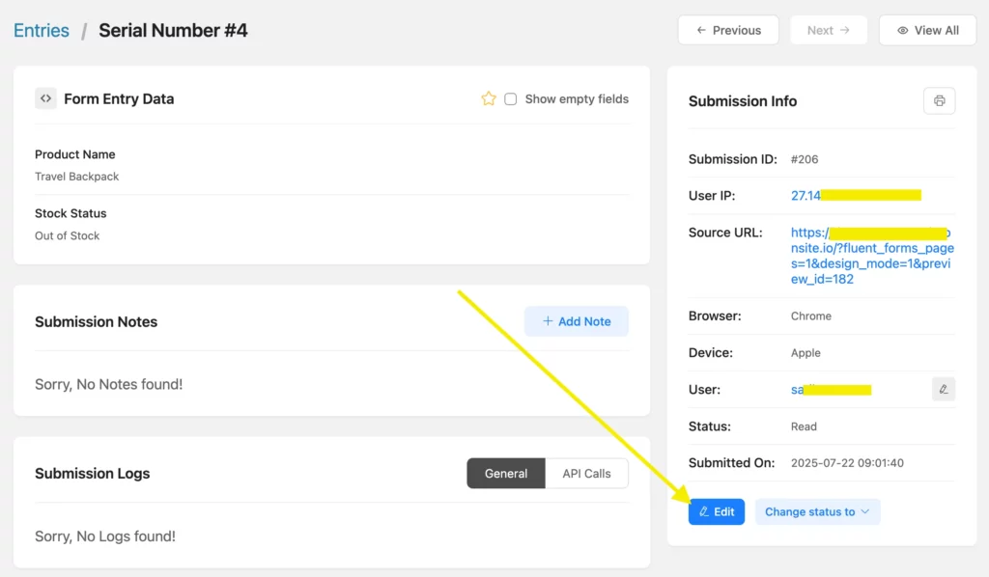Open View All entries
The image size is (989, 577).
click(927, 30)
